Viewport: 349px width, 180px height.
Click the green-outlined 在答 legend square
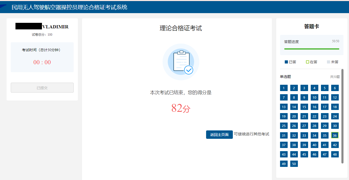(308, 62)
